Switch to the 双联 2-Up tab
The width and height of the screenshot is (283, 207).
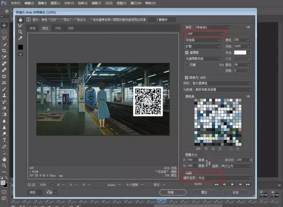click(x=58, y=28)
